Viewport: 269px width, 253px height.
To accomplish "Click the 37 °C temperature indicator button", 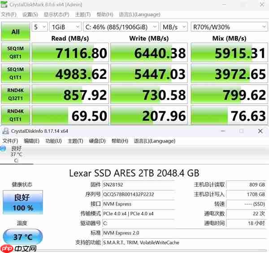I will (x=23, y=237).
